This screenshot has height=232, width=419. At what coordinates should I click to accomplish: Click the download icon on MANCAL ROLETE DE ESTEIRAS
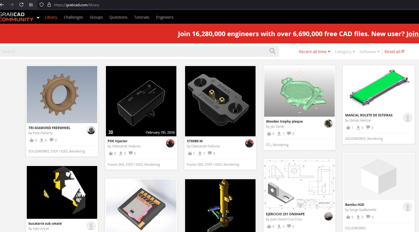click(x=358, y=127)
